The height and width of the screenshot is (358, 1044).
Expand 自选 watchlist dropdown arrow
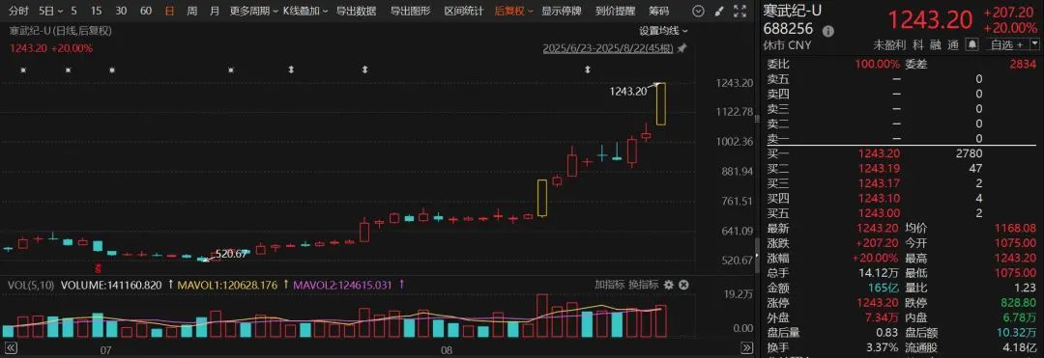[x=1033, y=44]
